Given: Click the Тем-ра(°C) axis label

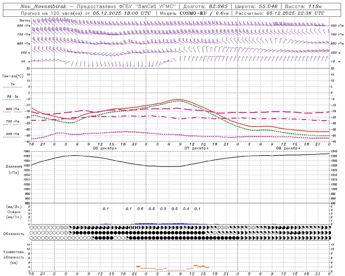Looking at the screenshot, I should pos(13,76).
